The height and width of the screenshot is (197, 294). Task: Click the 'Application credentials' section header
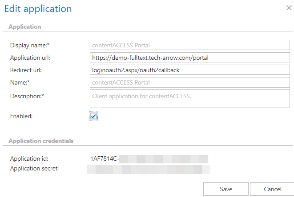tap(41, 141)
